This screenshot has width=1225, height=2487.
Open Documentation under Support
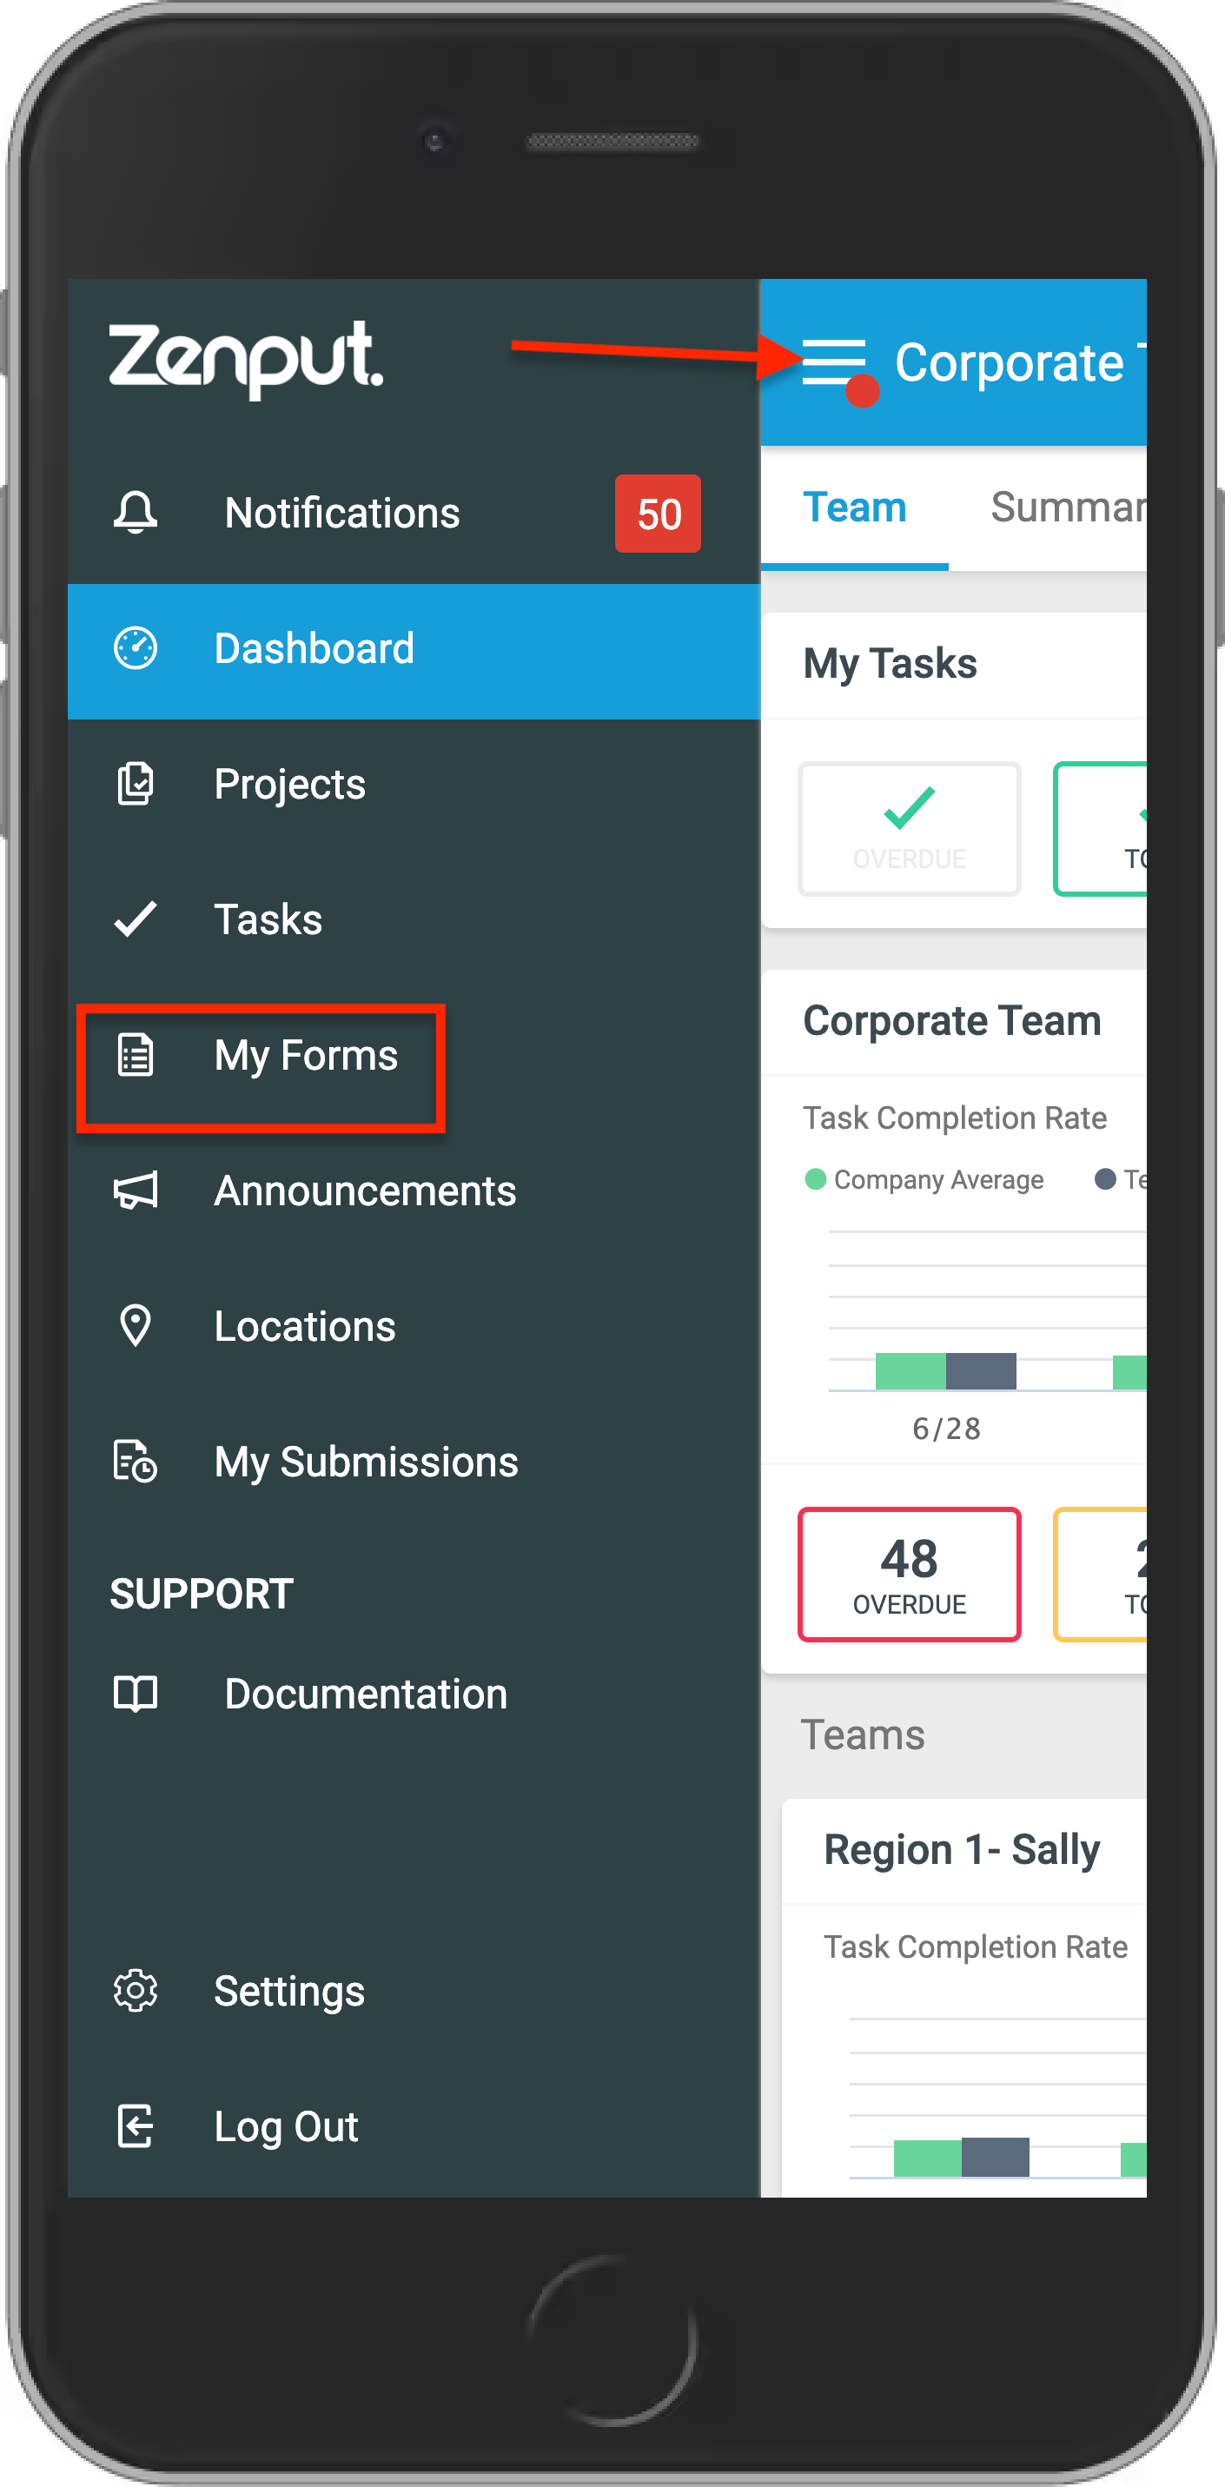414,1694
